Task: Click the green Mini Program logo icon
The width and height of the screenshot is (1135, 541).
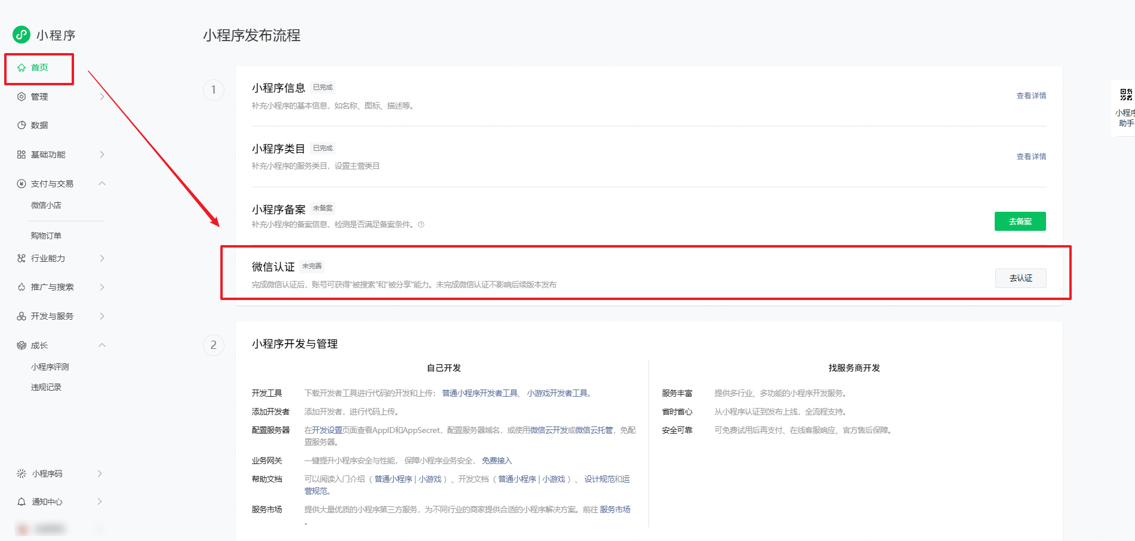Action: [x=21, y=35]
